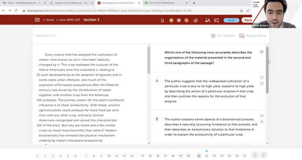Go to next question with right arrow
The width and height of the screenshot is (302, 160).
tap(263, 155)
